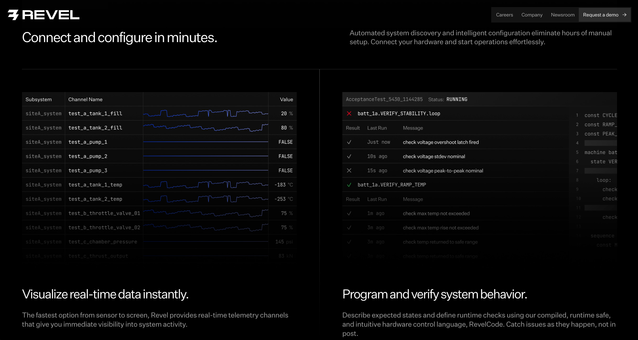Open the Company menu item
The image size is (638, 340).
tap(532, 15)
